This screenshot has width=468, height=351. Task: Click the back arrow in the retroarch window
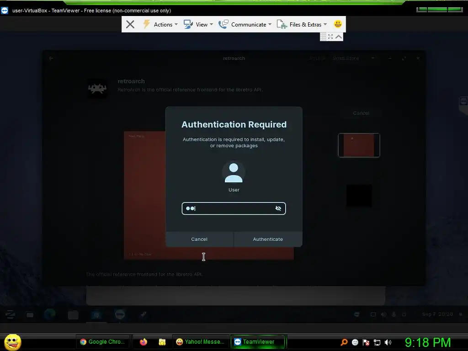[51, 58]
